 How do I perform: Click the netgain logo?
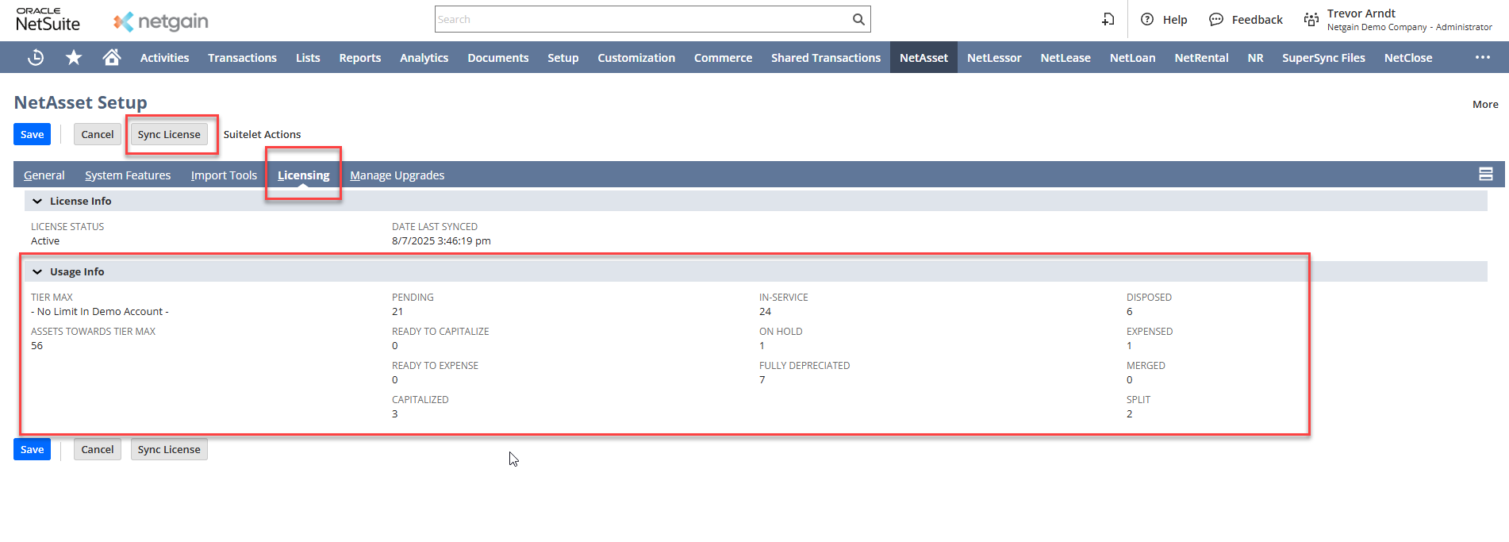(x=160, y=21)
